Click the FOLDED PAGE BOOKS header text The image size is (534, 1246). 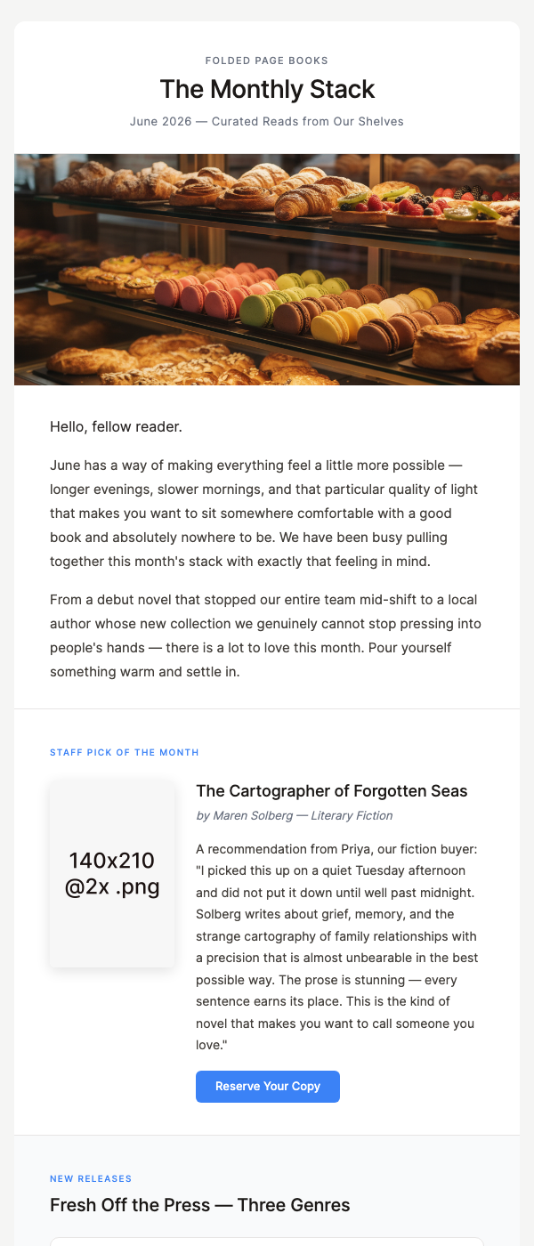coord(267,61)
